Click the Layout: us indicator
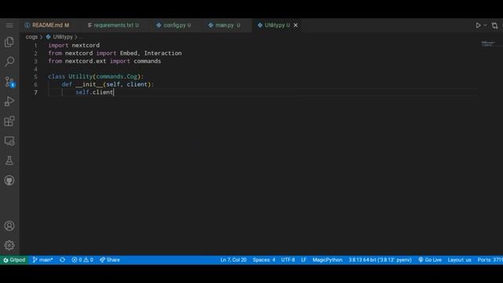This screenshot has width=503, height=283. coord(459,260)
